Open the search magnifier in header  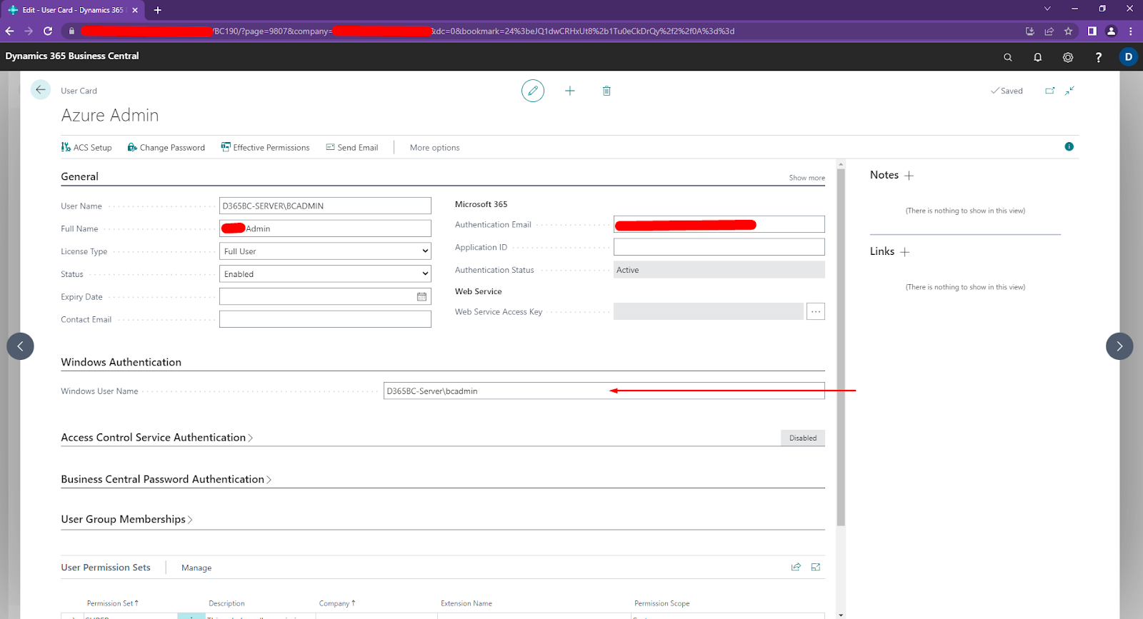point(1008,57)
